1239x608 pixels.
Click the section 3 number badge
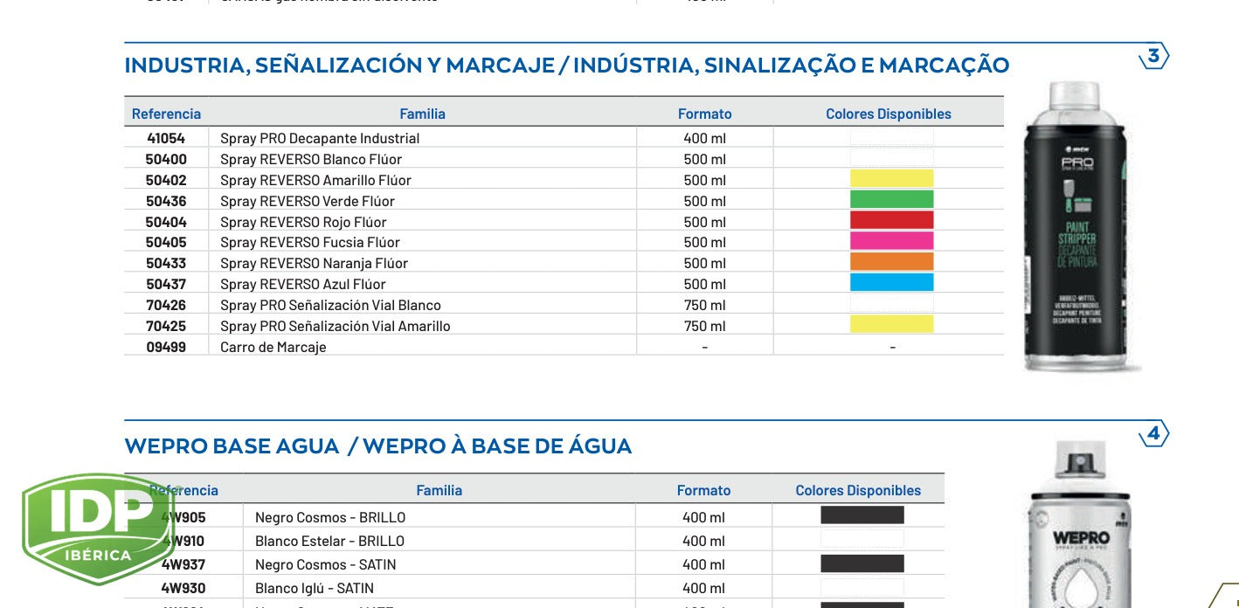1153,57
